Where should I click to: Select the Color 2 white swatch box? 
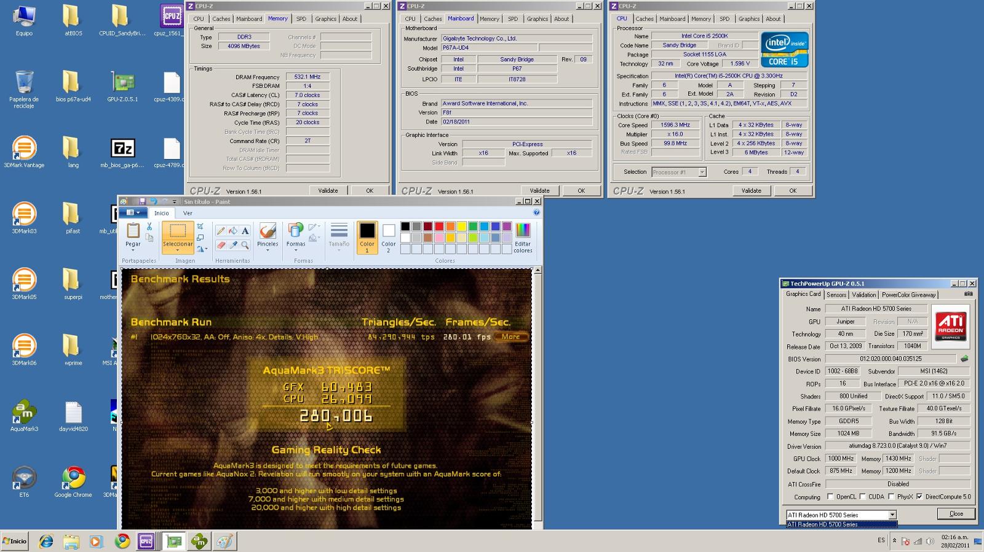pos(389,237)
